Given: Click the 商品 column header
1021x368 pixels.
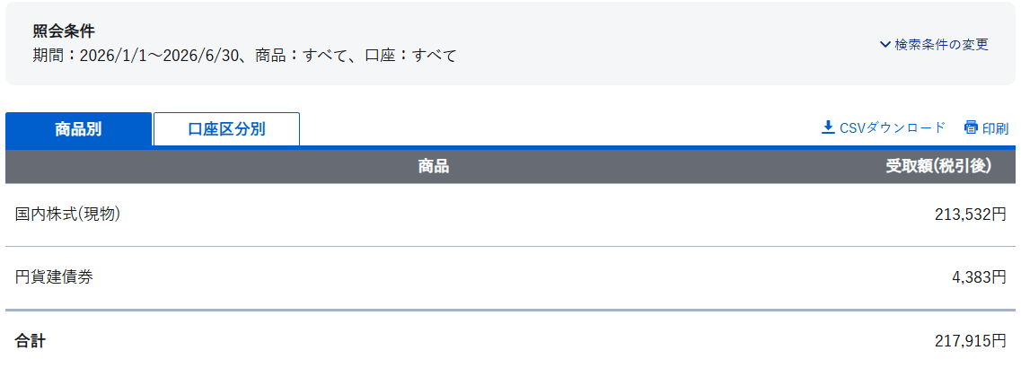Looking at the screenshot, I should click(x=434, y=167).
